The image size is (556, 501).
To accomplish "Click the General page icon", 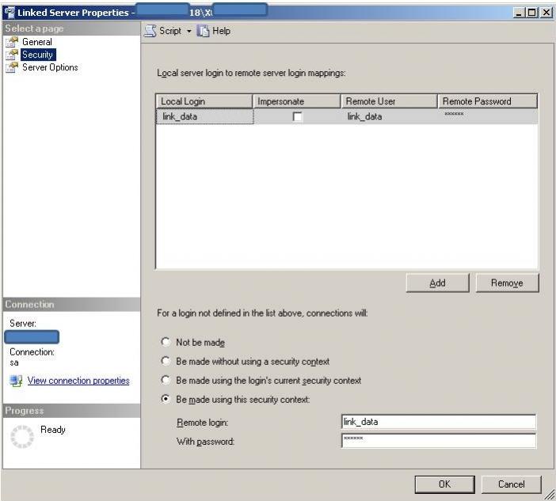I will click(12, 42).
